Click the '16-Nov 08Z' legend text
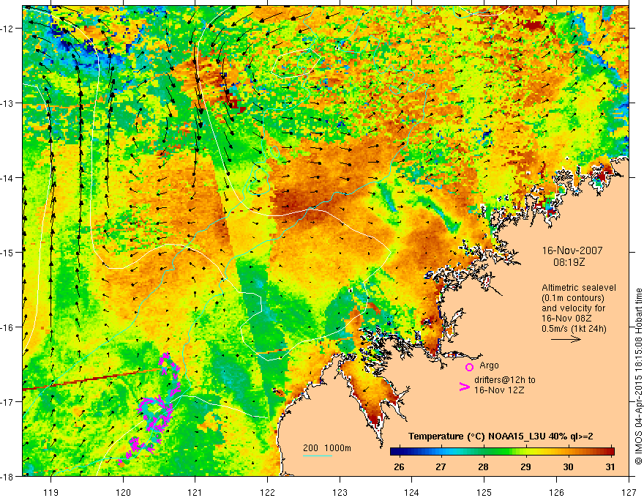 click(566, 319)
